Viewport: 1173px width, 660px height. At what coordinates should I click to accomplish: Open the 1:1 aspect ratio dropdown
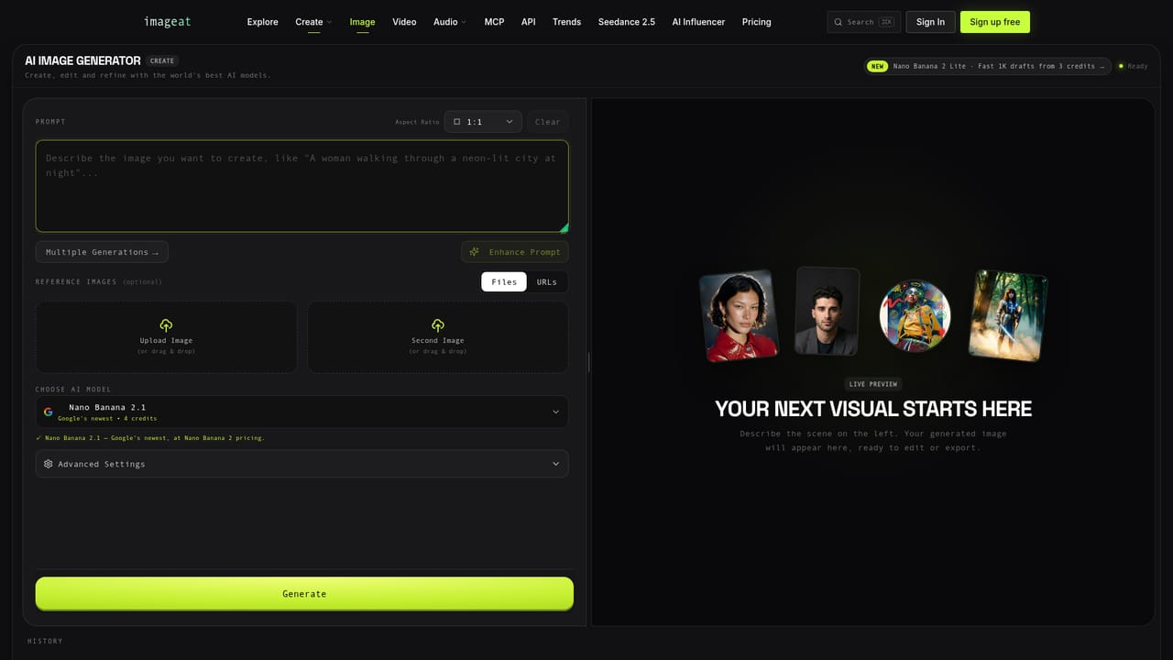(483, 121)
